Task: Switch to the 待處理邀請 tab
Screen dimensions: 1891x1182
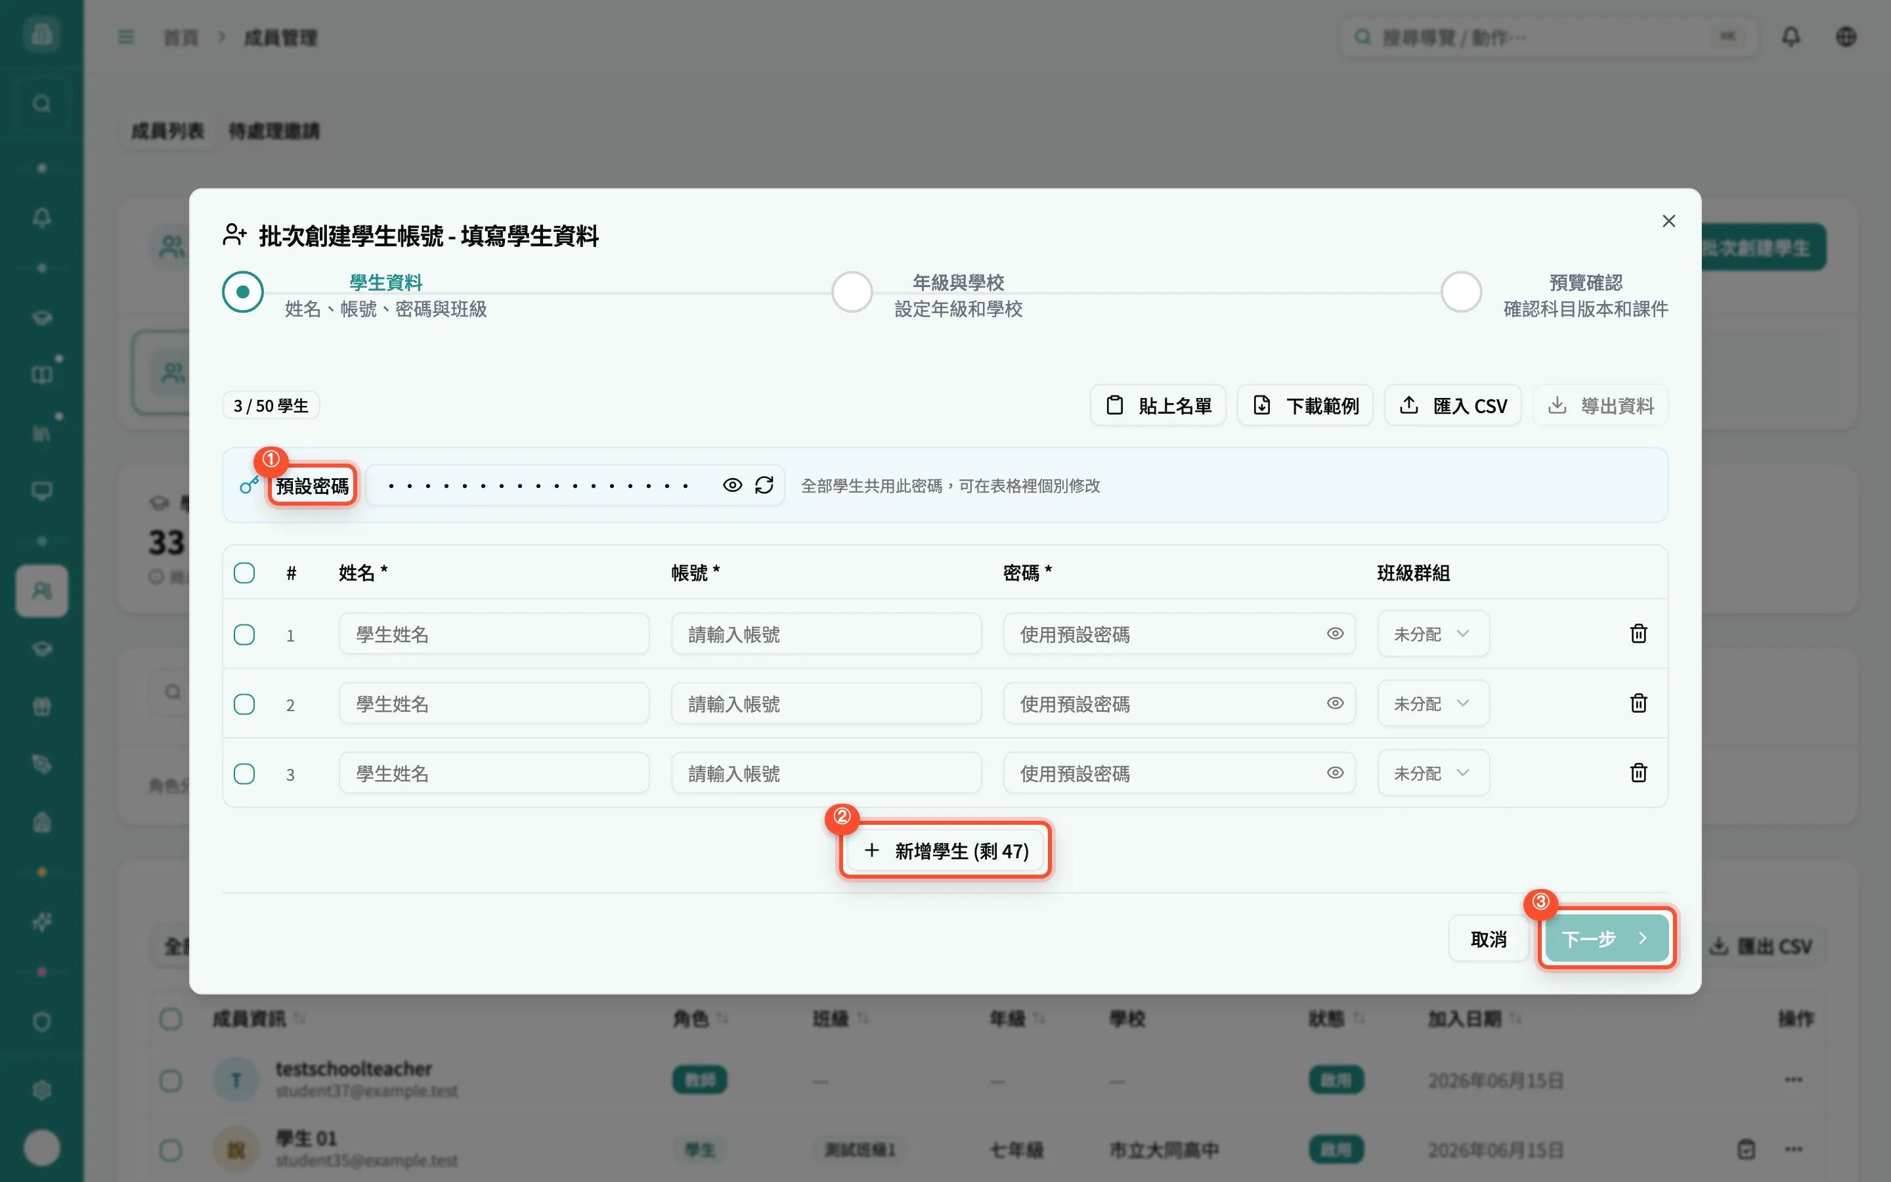Action: click(274, 131)
